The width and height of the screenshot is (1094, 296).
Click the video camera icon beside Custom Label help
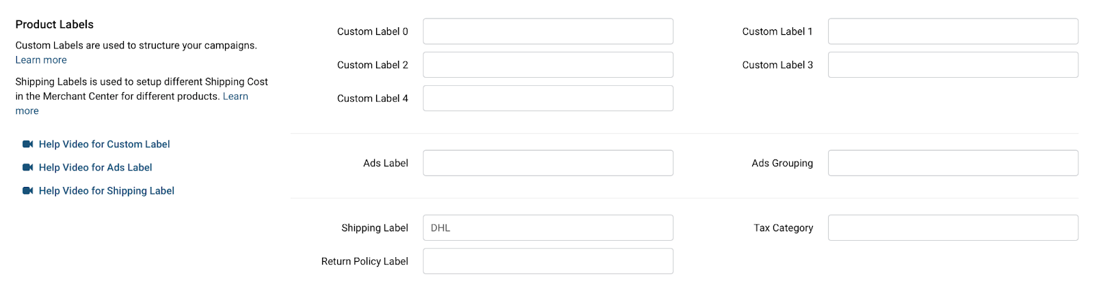(27, 144)
